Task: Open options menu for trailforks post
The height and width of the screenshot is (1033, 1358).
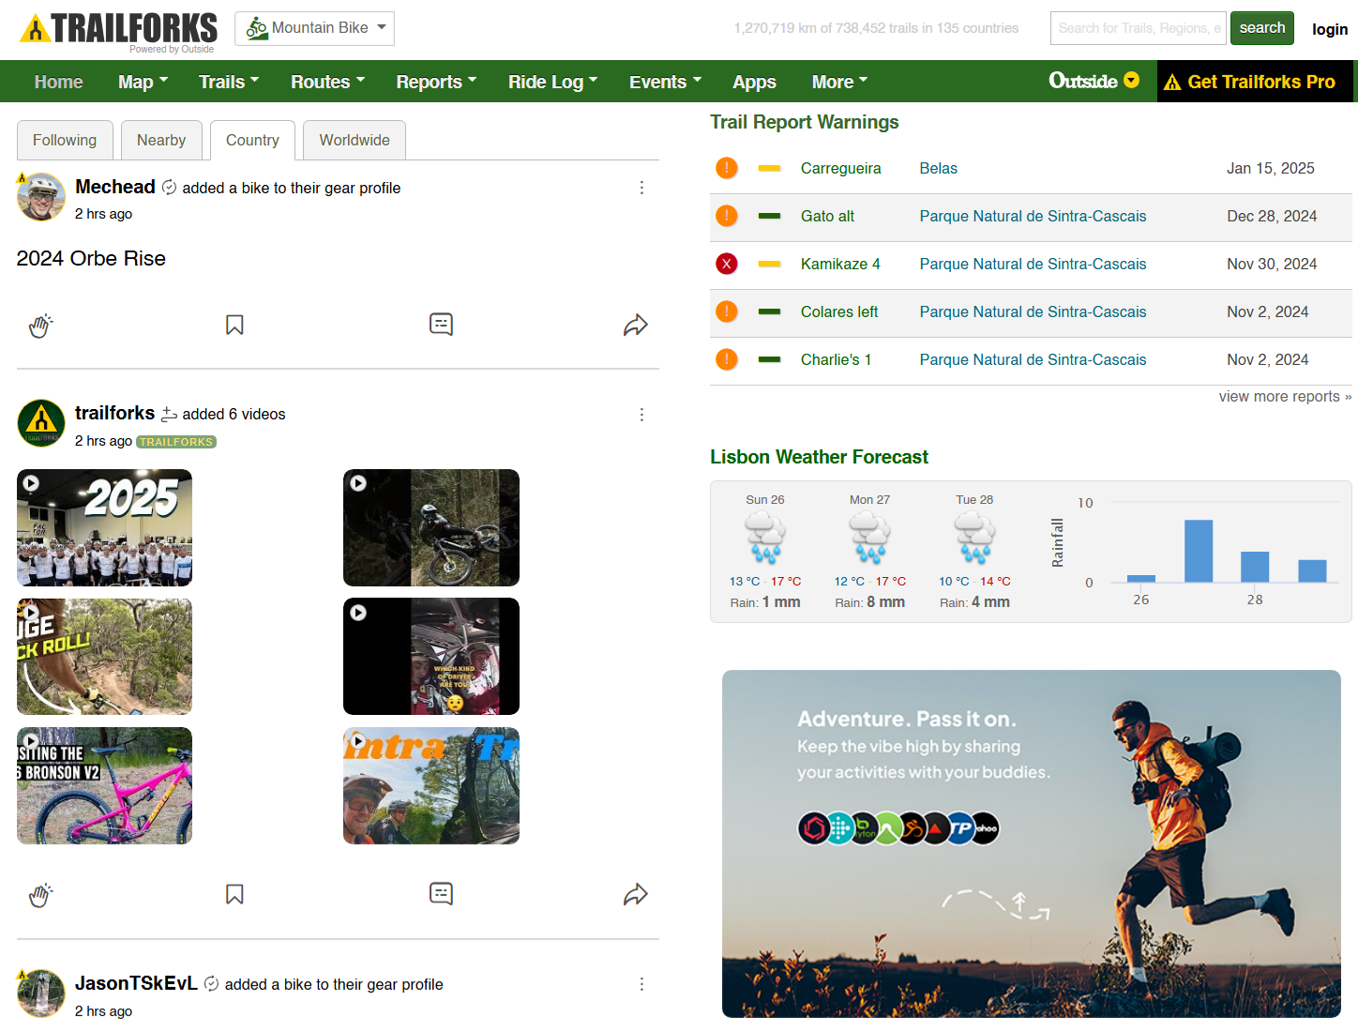Action: point(641,415)
